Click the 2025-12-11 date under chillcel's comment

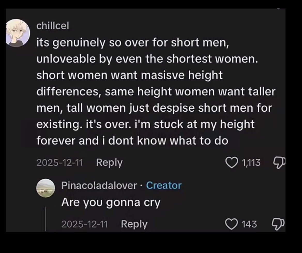tap(59, 163)
